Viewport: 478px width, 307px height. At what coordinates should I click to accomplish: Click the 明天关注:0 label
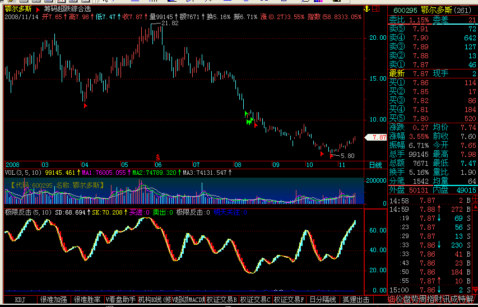[230, 212]
